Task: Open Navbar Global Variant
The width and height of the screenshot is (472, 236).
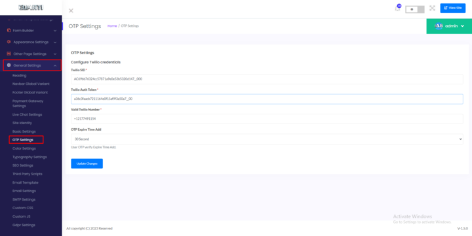Action: pyautogui.click(x=31, y=84)
